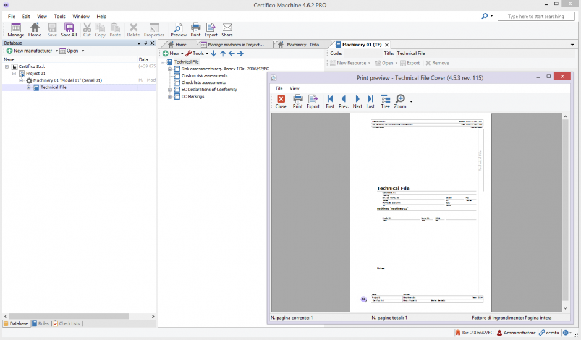Click the Export icon in print preview
The image size is (581, 340).
(x=313, y=101)
